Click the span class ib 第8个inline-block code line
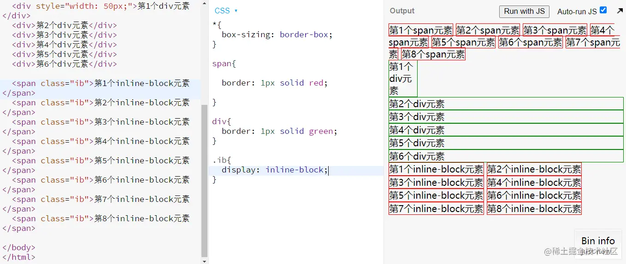 click(x=100, y=218)
